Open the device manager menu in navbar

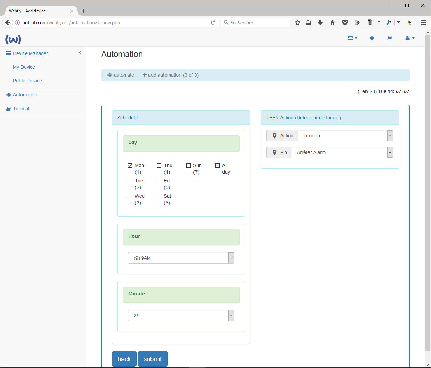click(x=352, y=38)
